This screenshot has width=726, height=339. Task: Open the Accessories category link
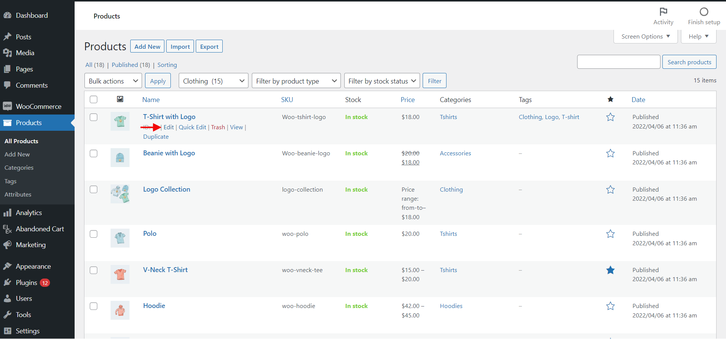pos(455,153)
